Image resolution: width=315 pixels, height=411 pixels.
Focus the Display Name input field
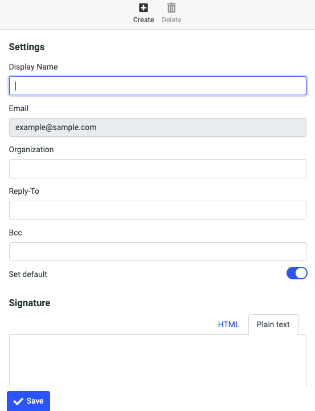pyautogui.click(x=158, y=86)
